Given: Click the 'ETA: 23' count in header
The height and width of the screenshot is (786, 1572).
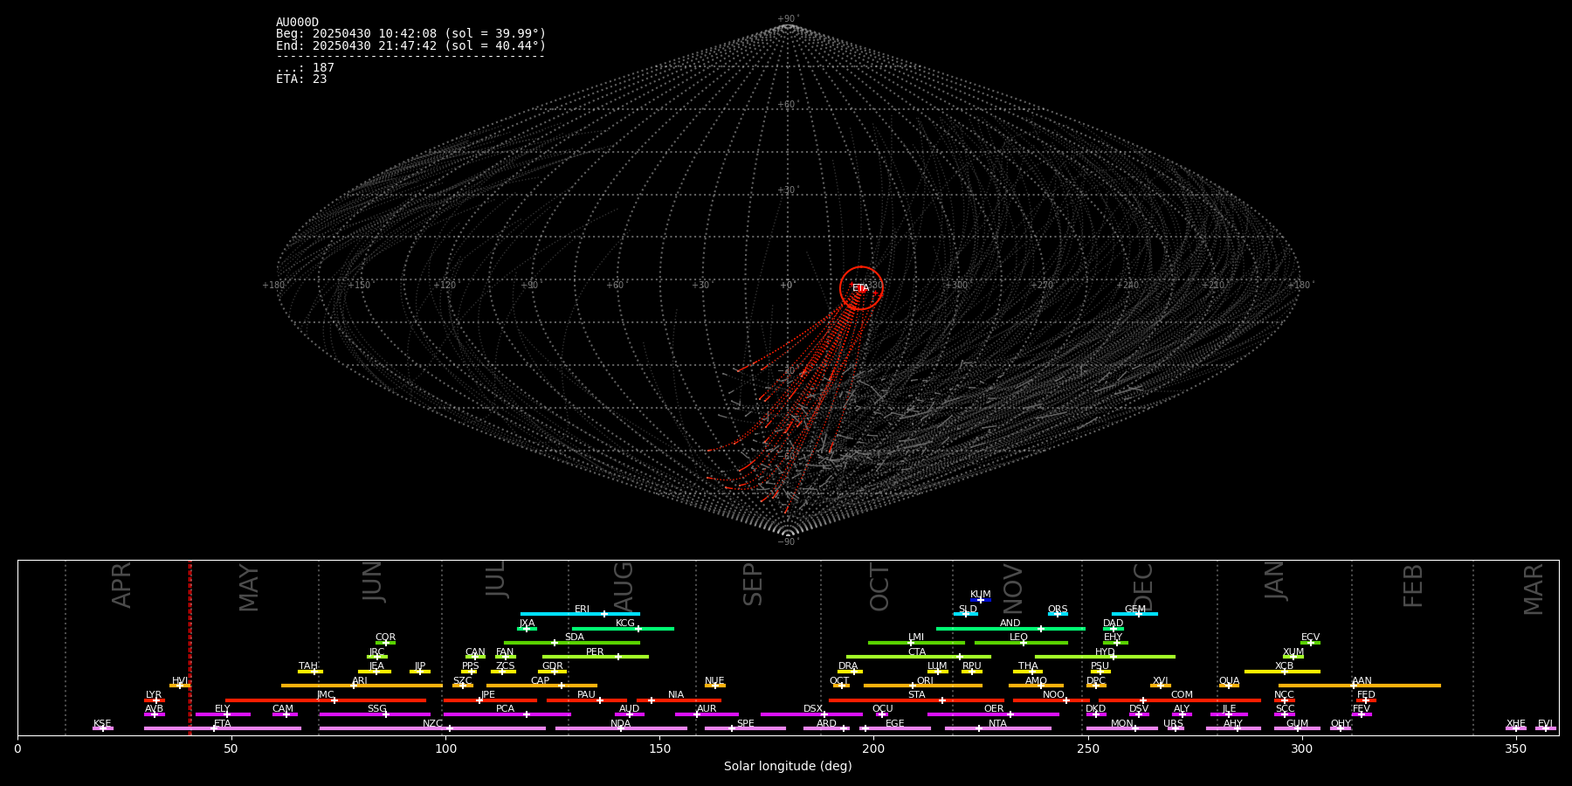Looking at the screenshot, I should [301, 79].
